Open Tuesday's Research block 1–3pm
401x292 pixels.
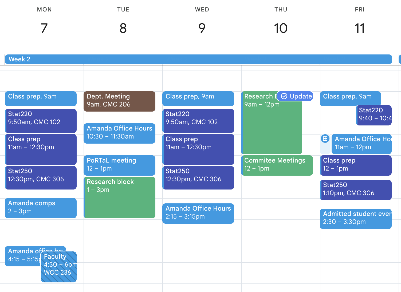[119, 198]
